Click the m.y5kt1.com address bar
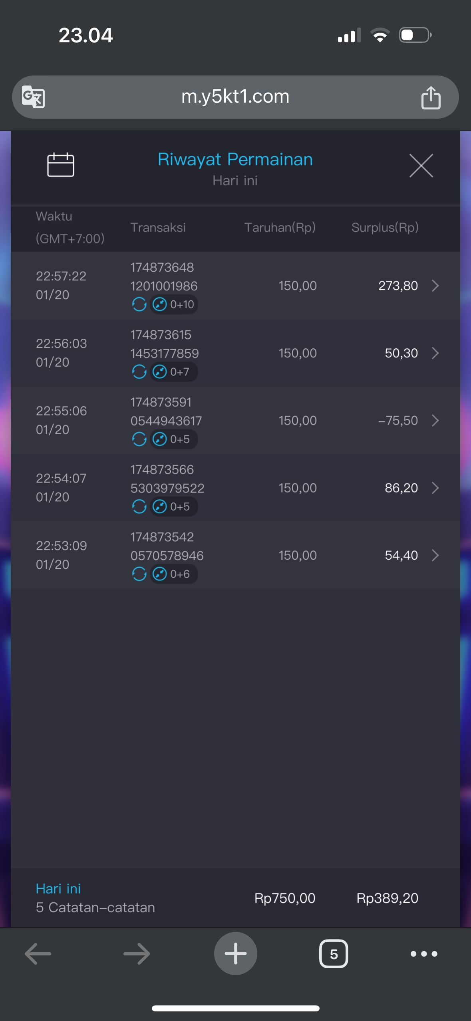 tap(235, 97)
